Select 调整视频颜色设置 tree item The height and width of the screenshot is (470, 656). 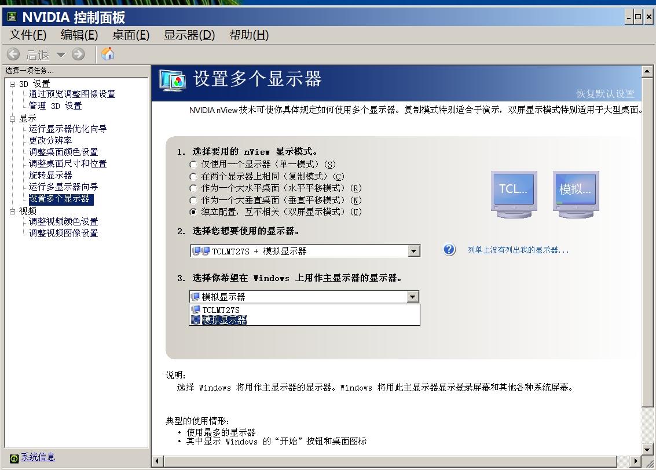click(63, 221)
